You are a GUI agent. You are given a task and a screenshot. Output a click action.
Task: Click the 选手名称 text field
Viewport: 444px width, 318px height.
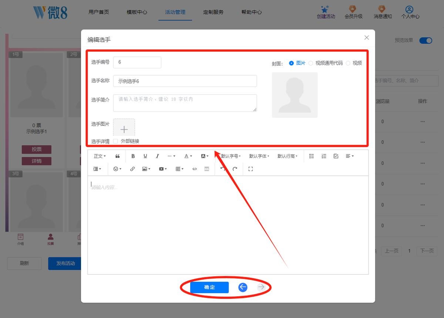(185, 81)
